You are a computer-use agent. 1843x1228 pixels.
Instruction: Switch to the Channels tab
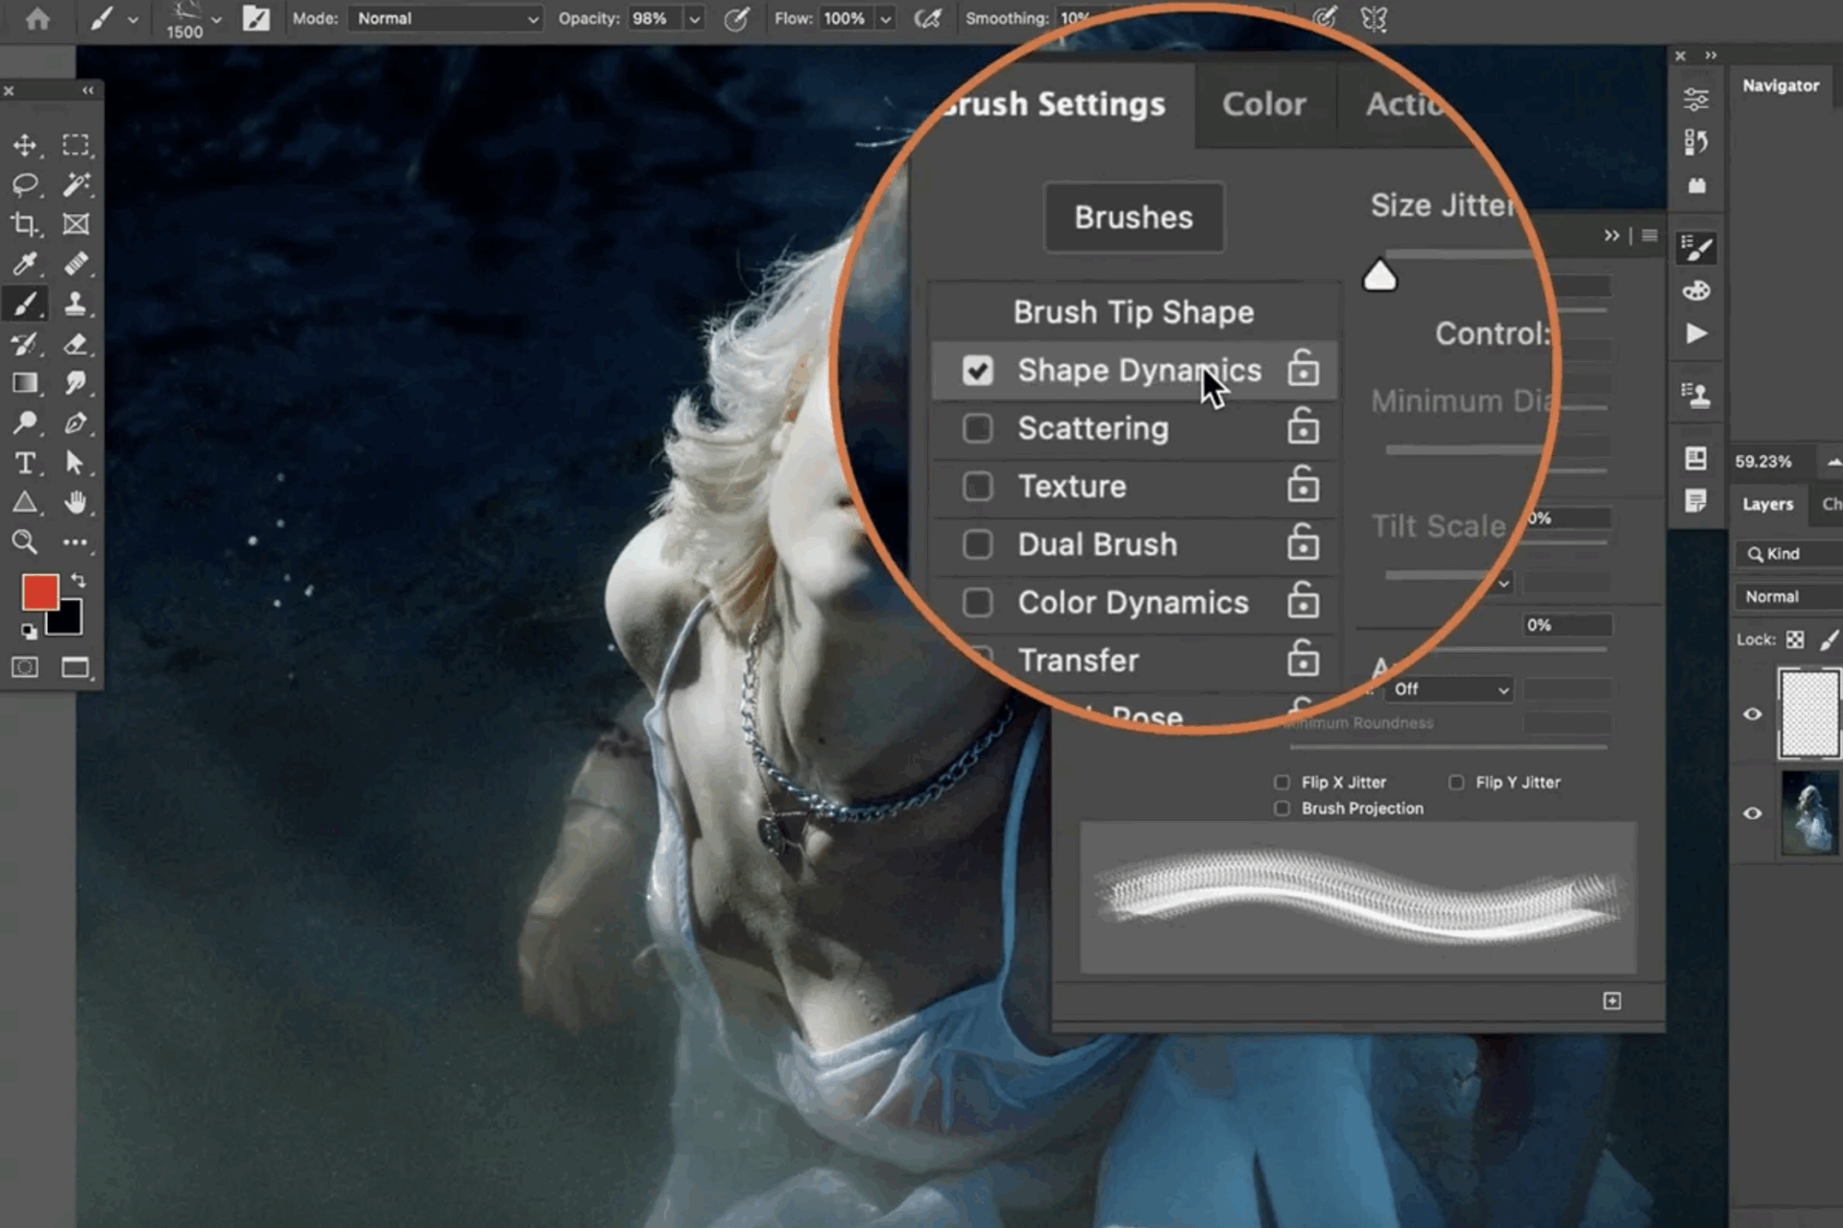pos(1831,503)
